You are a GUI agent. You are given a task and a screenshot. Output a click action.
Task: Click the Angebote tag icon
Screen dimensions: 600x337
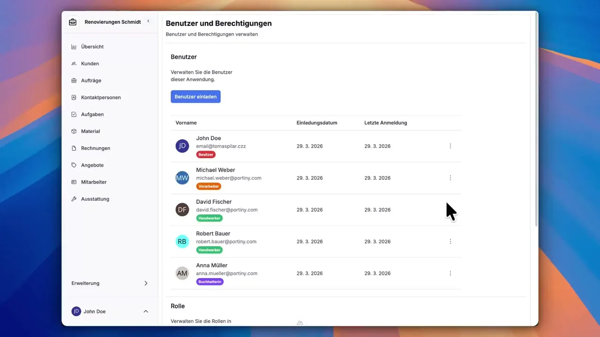tap(73, 165)
